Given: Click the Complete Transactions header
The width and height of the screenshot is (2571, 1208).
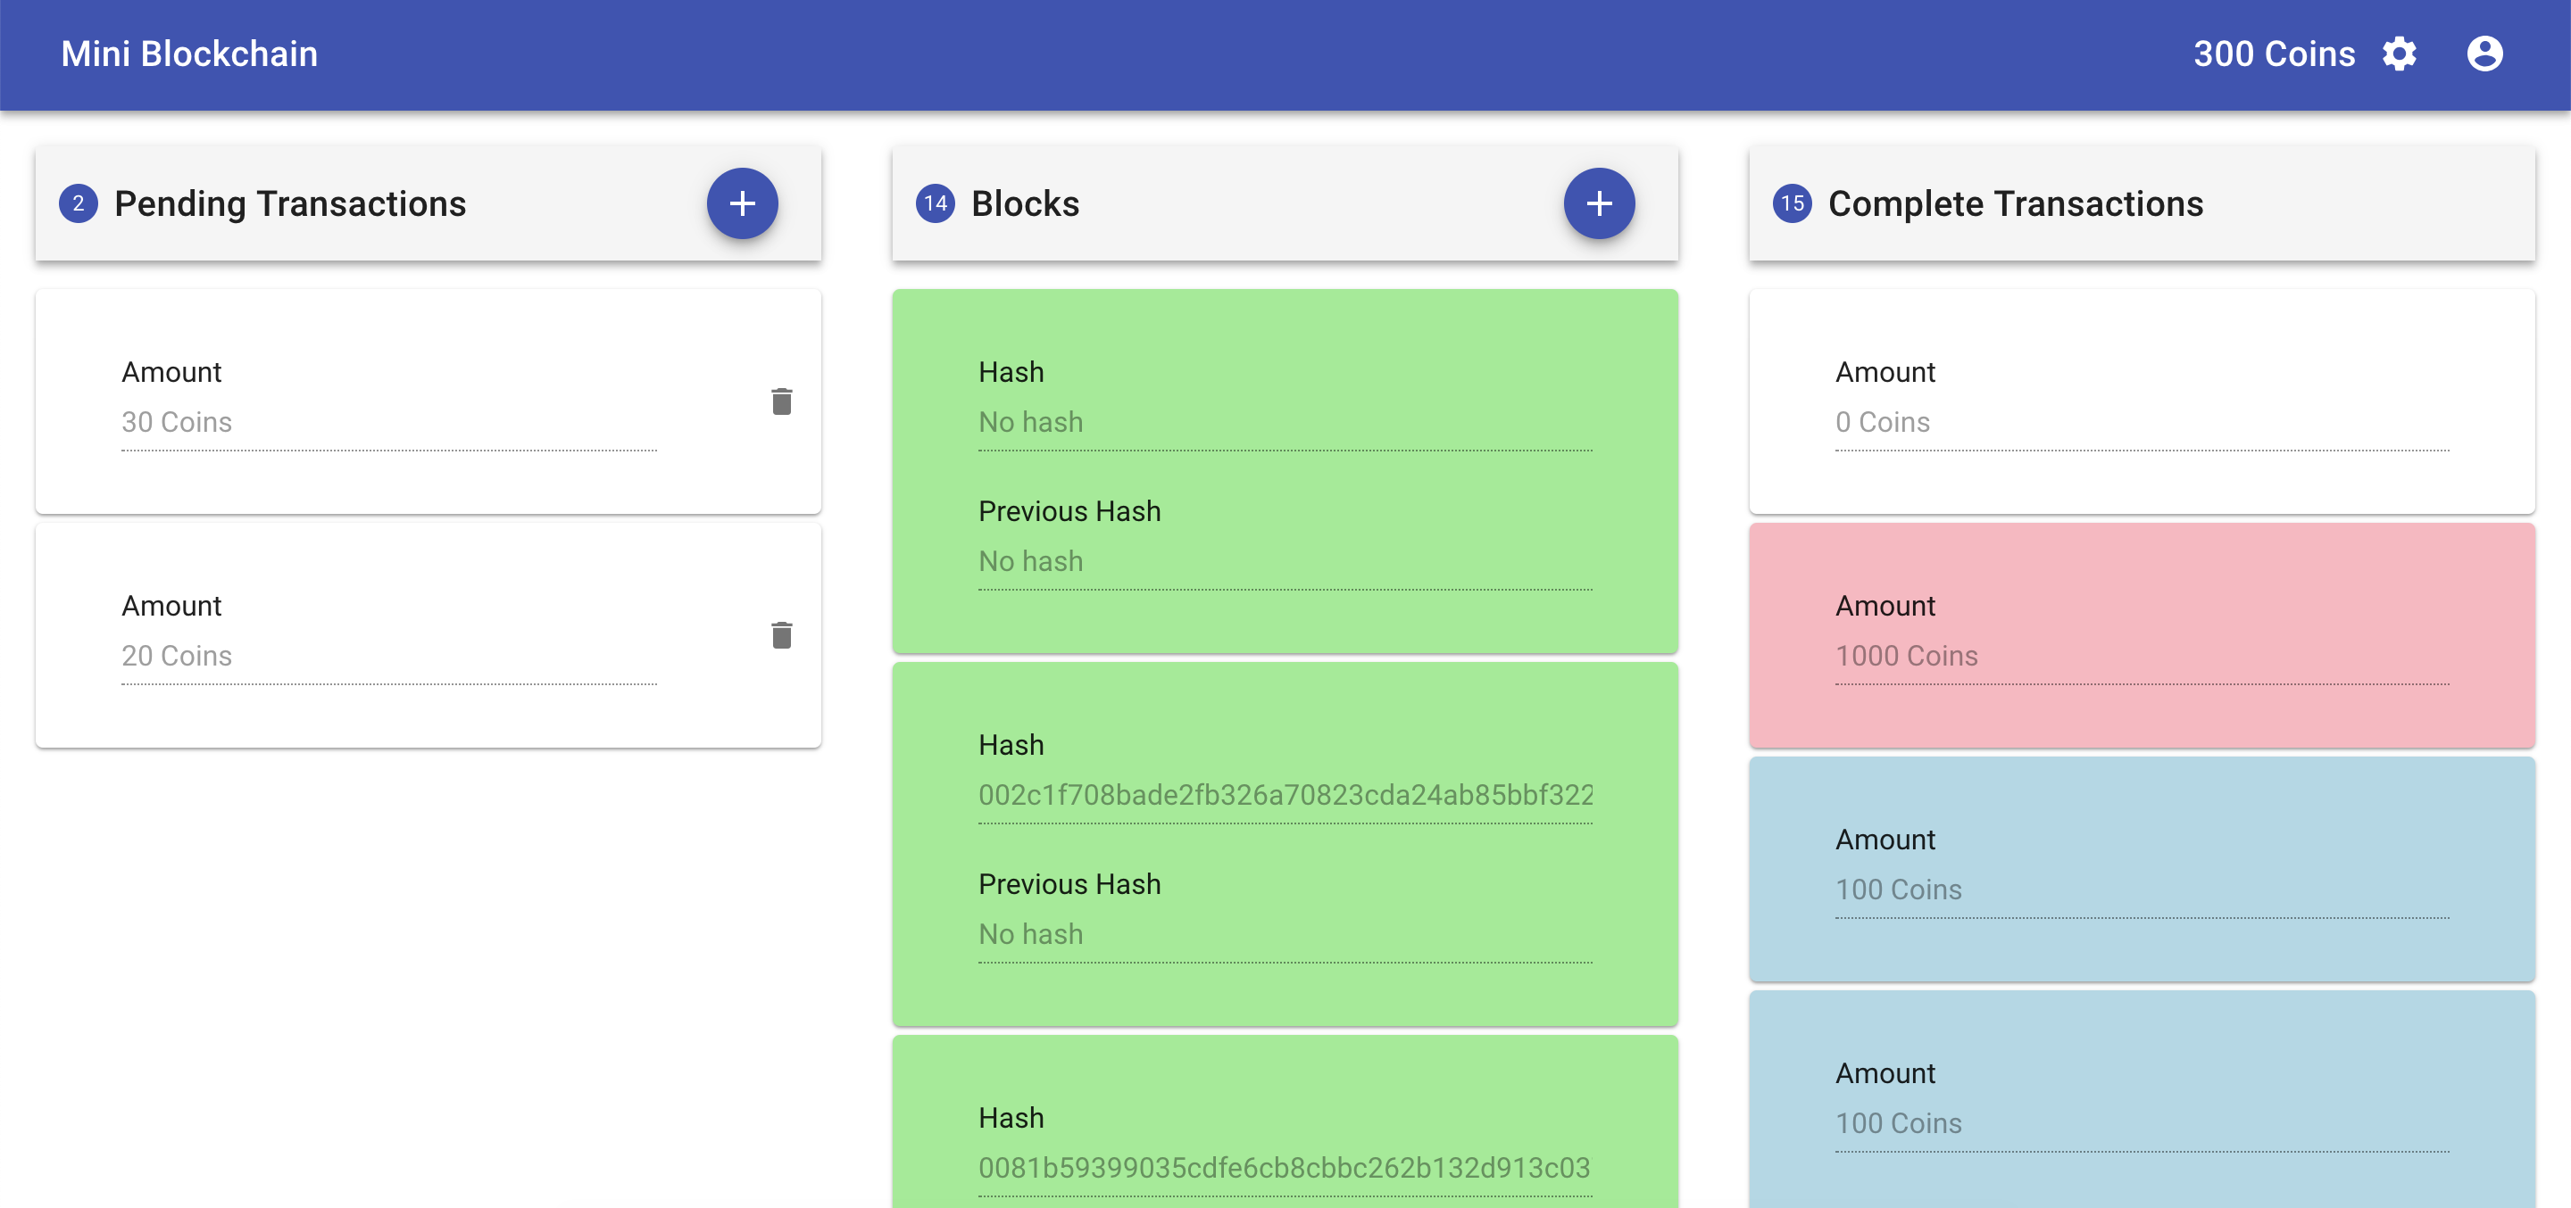Looking at the screenshot, I should [2014, 203].
